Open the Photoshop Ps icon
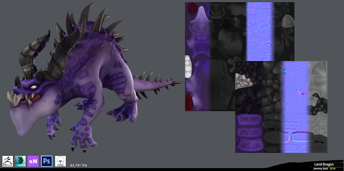 (x=47, y=161)
